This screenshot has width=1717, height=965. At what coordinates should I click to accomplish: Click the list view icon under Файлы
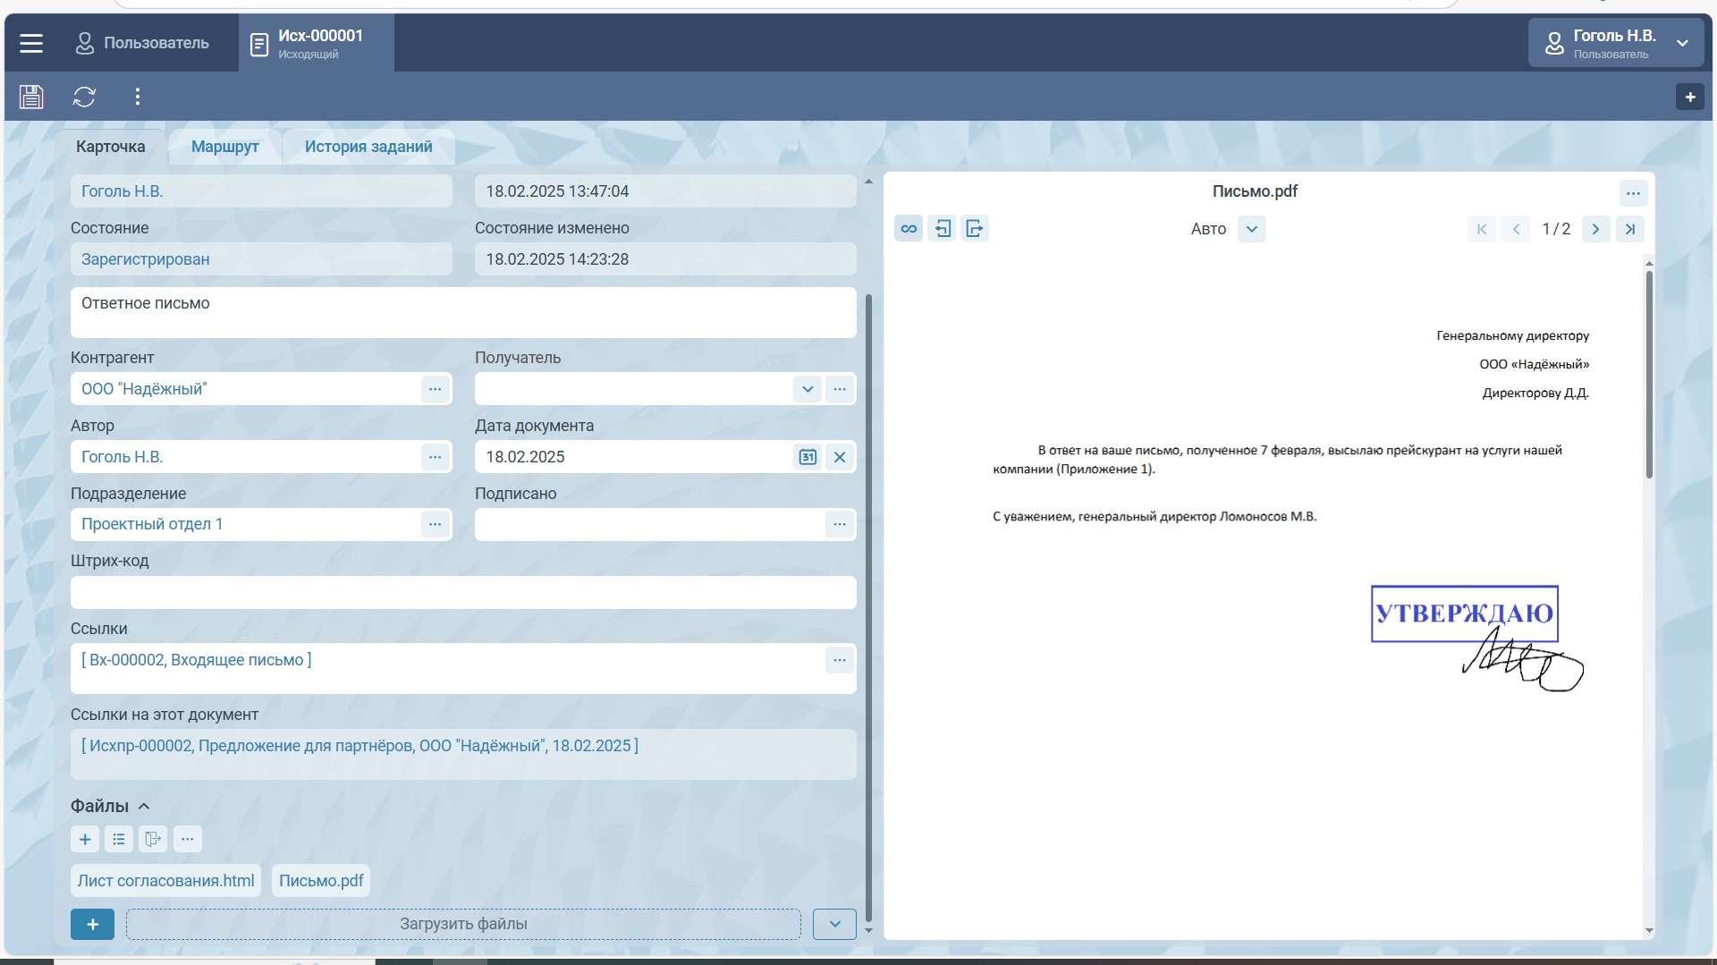pos(119,839)
